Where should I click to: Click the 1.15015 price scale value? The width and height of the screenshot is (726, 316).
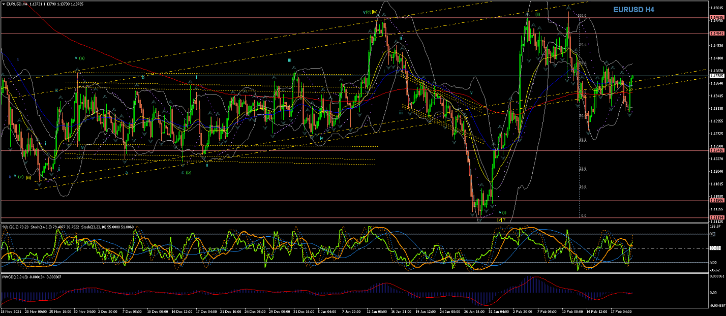point(716,8)
